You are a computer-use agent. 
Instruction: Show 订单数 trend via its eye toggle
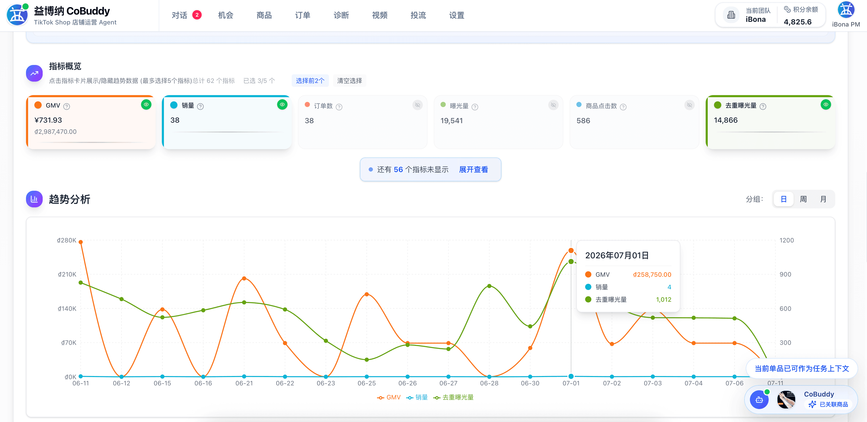[x=417, y=105]
